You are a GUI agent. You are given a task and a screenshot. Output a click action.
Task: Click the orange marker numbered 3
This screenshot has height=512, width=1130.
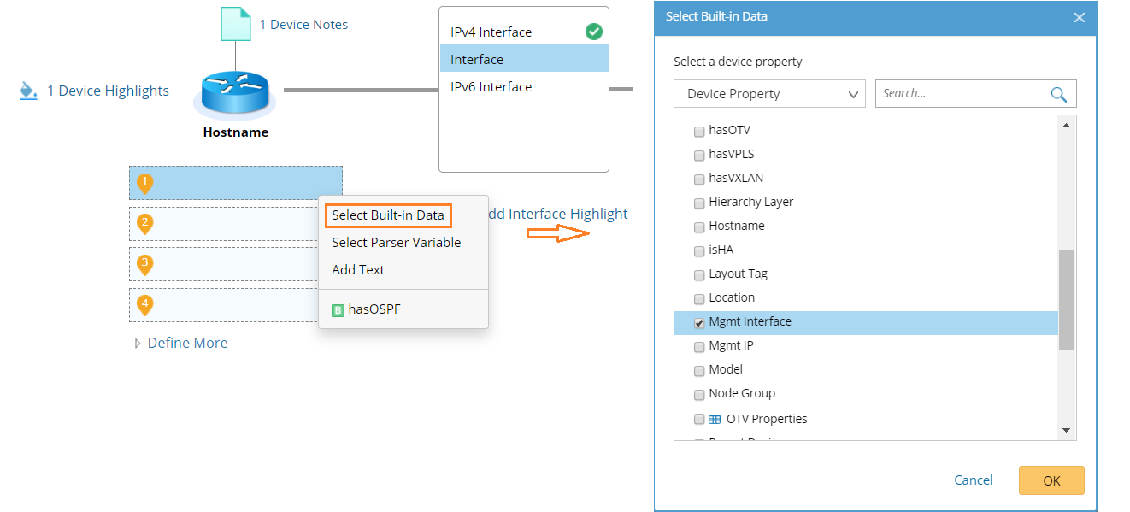coord(145,264)
